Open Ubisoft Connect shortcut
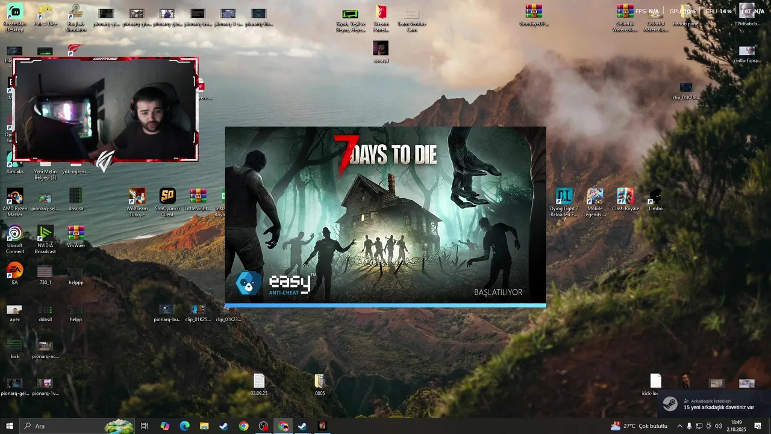This screenshot has height=434, width=771. point(14,239)
